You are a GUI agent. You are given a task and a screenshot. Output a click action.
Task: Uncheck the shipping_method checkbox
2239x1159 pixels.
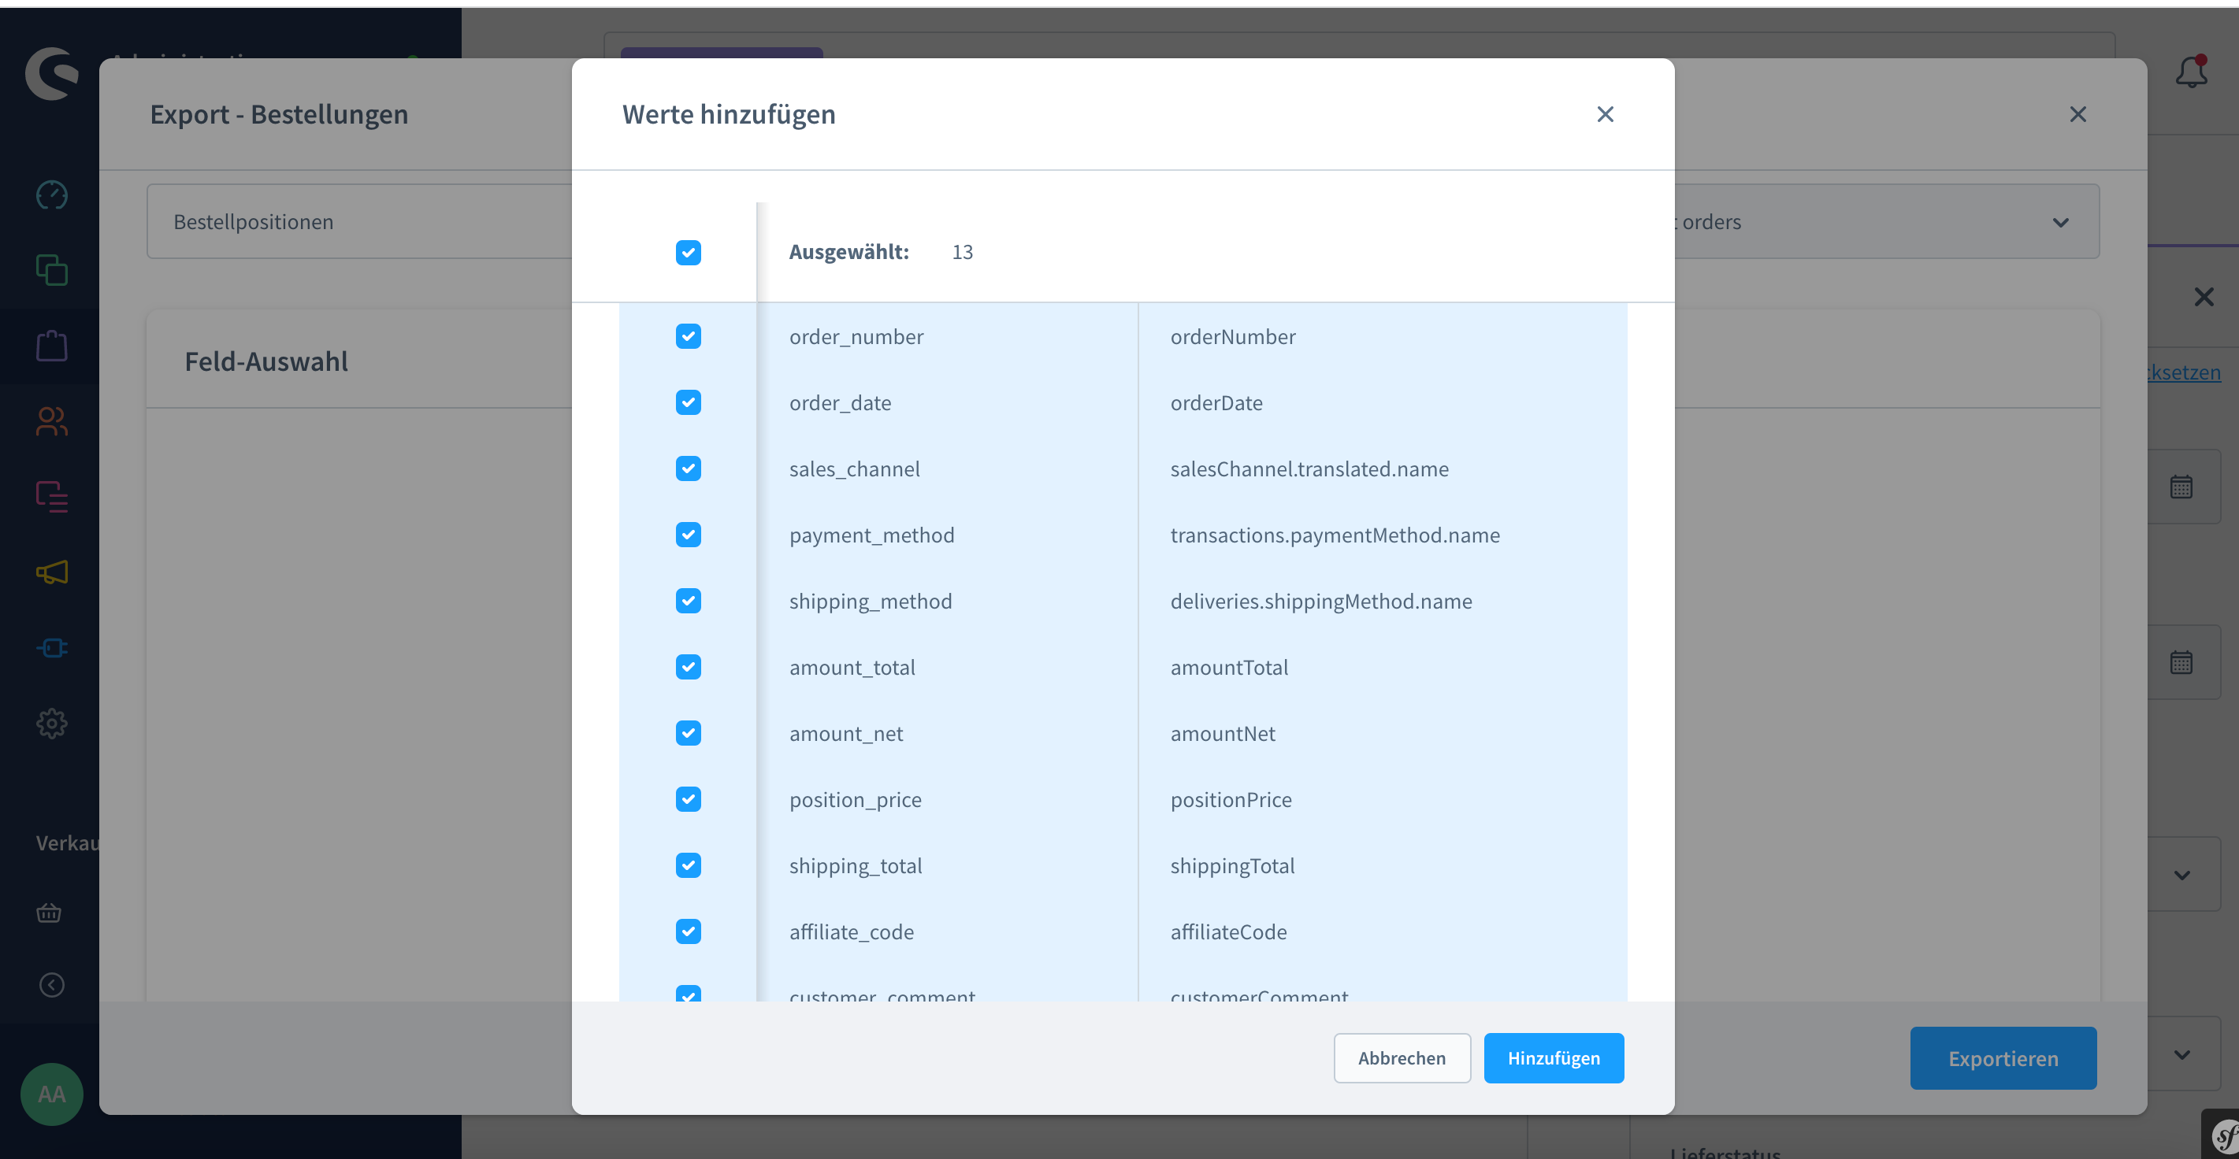[689, 600]
